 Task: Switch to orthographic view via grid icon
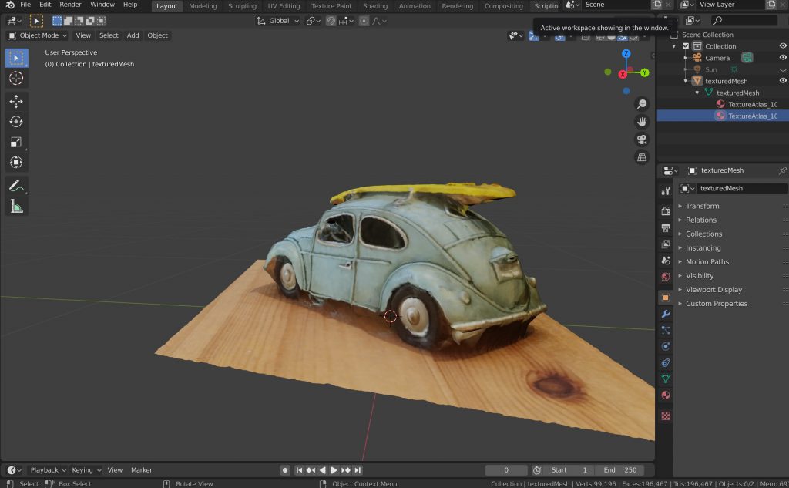(x=641, y=157)
